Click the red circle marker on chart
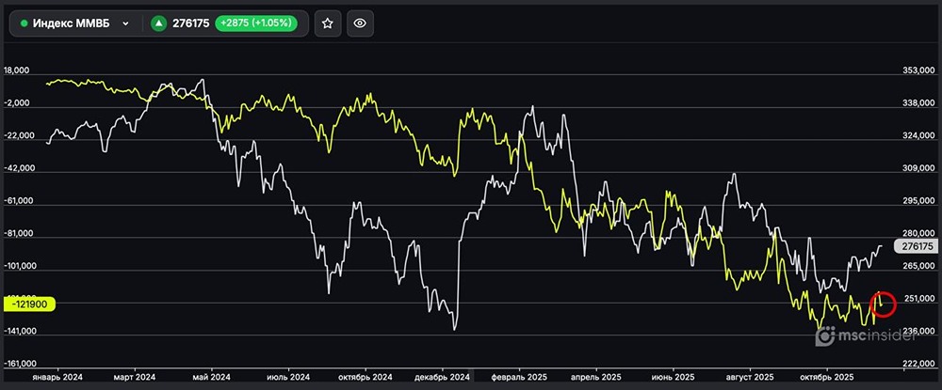This screenshot has height=390, width=942. (x=885, y=303)
